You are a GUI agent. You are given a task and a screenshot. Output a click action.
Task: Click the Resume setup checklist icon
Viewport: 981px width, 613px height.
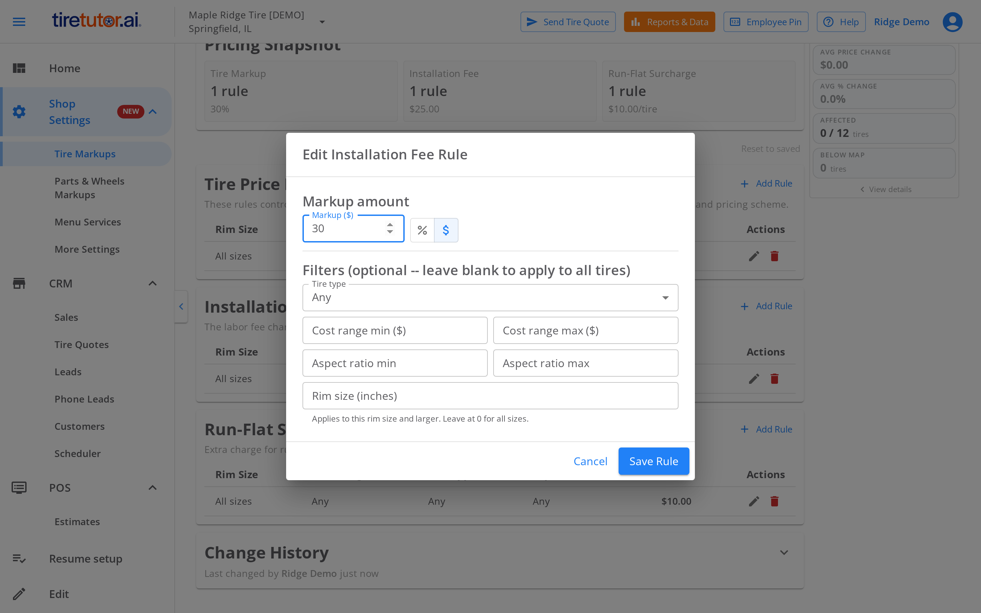pyautogui.click(x=19, y=559)
